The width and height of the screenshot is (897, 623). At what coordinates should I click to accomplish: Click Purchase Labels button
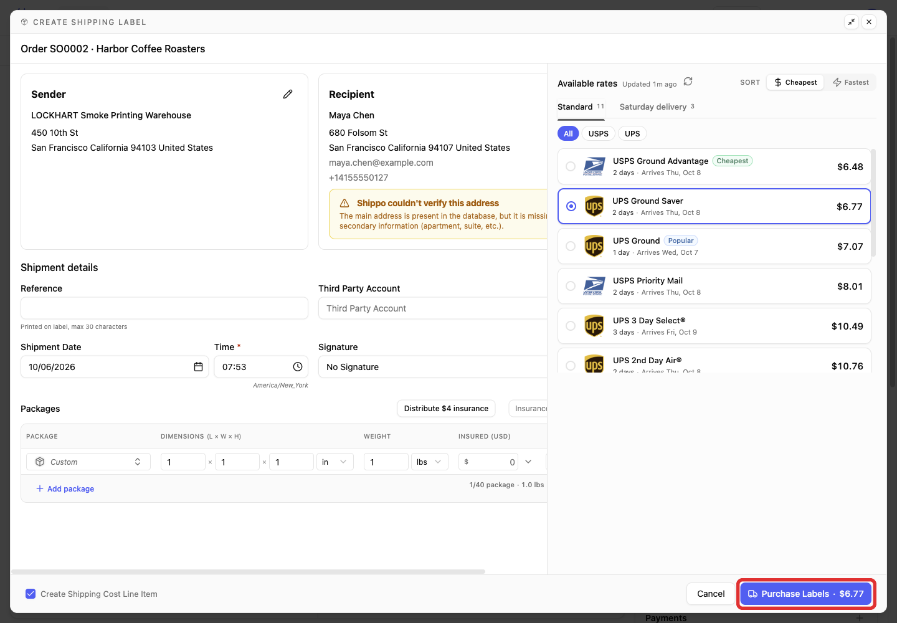pos(806,594)
